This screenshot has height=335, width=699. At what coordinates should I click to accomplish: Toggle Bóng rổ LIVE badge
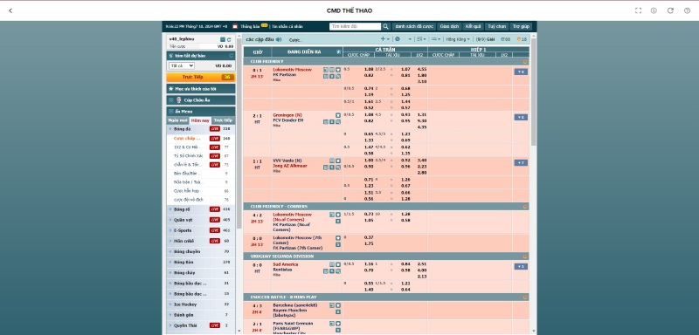coord(215,209)
